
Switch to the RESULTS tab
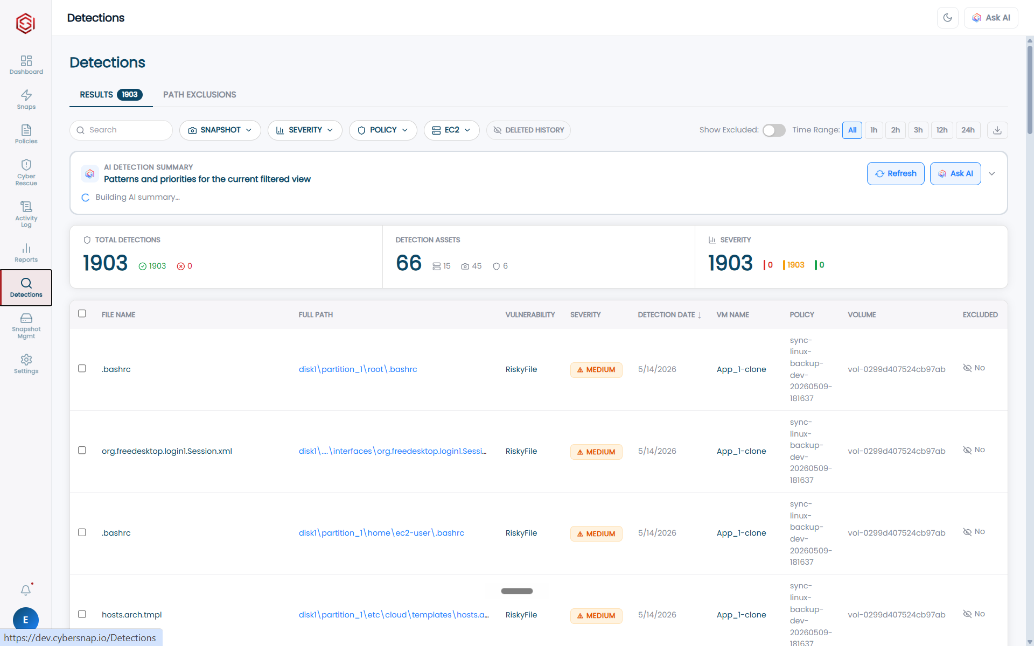point(111,95)
